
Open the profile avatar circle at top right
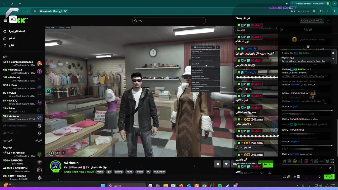pyautogui.click(x=328, y=21)
